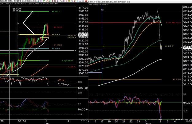Select the diagonal trend line tool

coord(61,1)
